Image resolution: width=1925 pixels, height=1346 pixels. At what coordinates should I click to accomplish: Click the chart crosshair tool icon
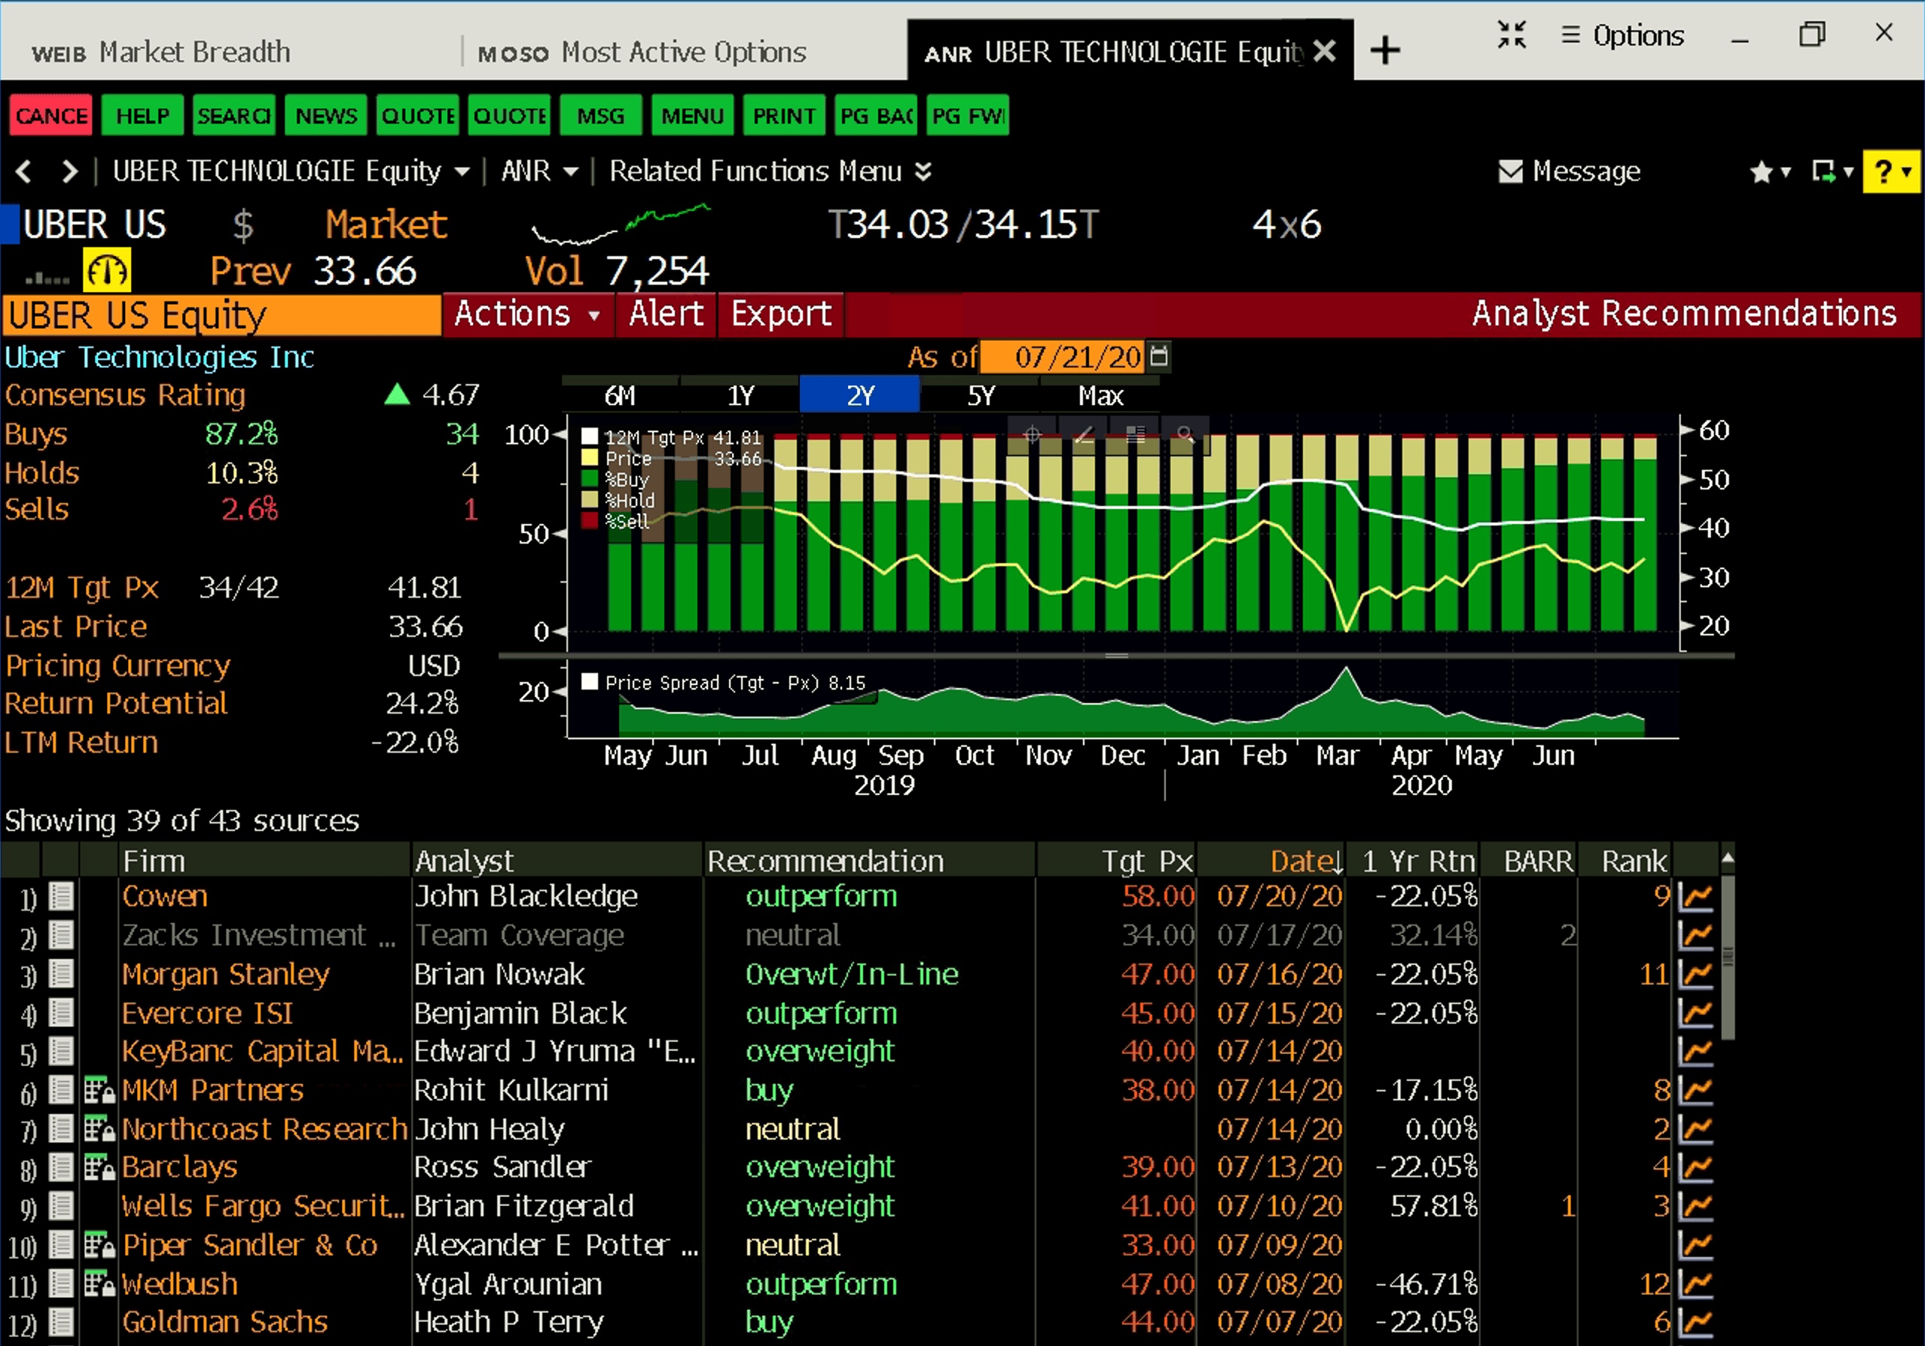click(x=1032, y=434)
